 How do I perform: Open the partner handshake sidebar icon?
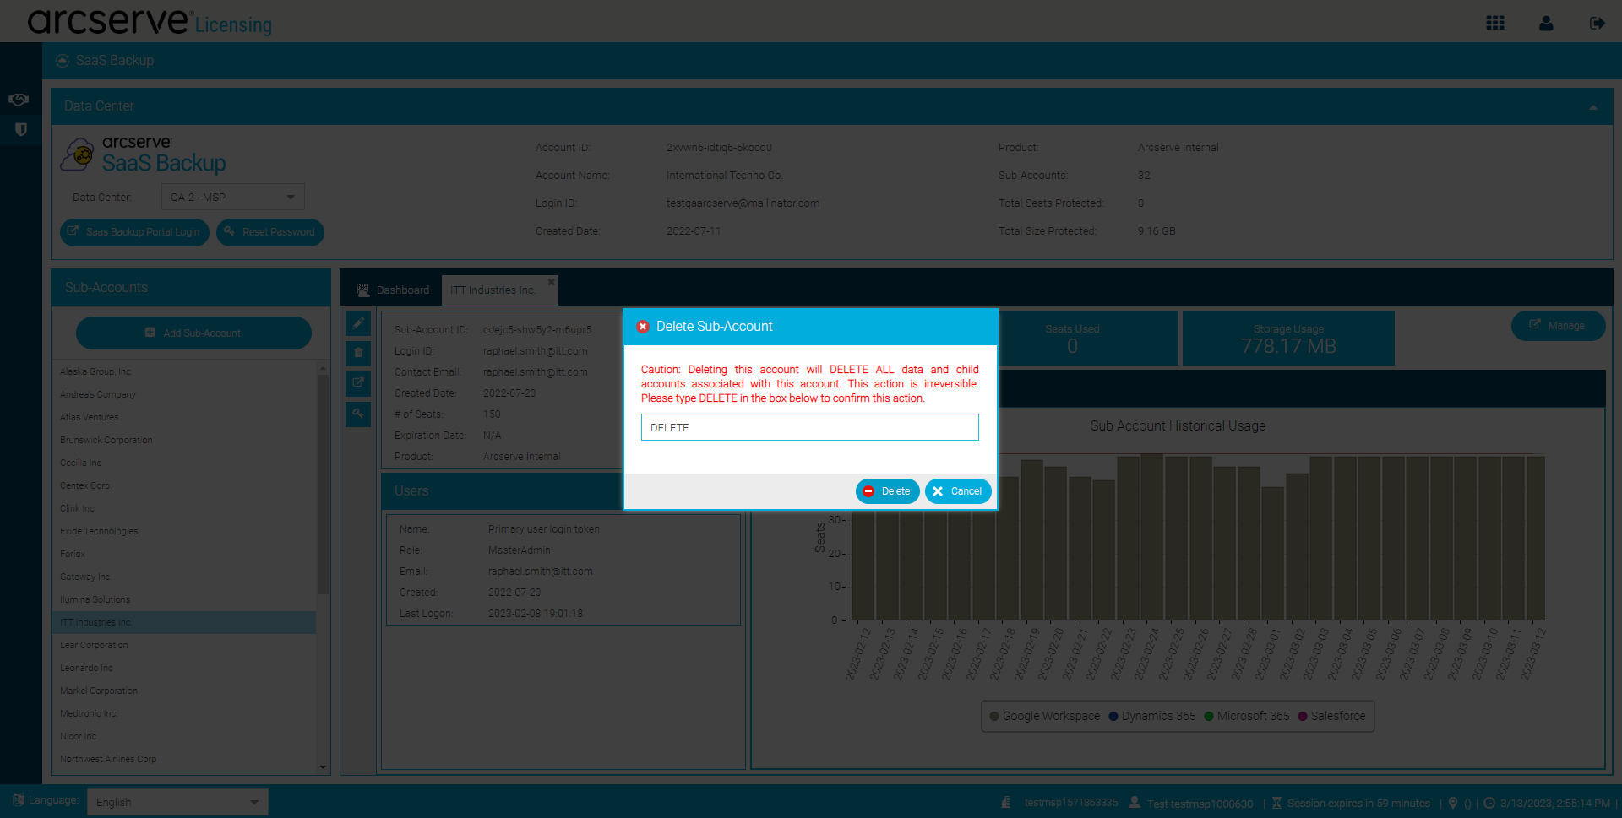19,100
